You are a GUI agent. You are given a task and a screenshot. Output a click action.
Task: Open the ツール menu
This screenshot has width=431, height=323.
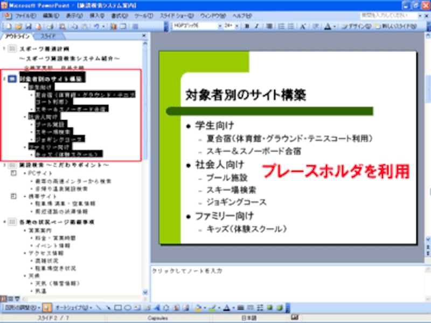(x=143, y=16)
